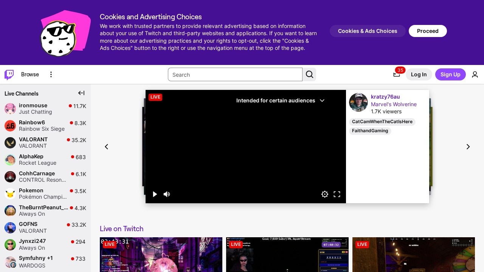This screenshot has width=484, height=272.
Task: Click AlphaKep Rocket League text
Action: tap(37, 163)
